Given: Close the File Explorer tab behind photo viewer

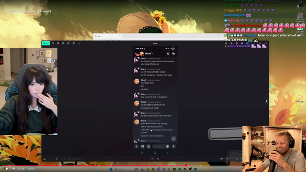Looking at the screenshot, I should click(x=120, y=36).
